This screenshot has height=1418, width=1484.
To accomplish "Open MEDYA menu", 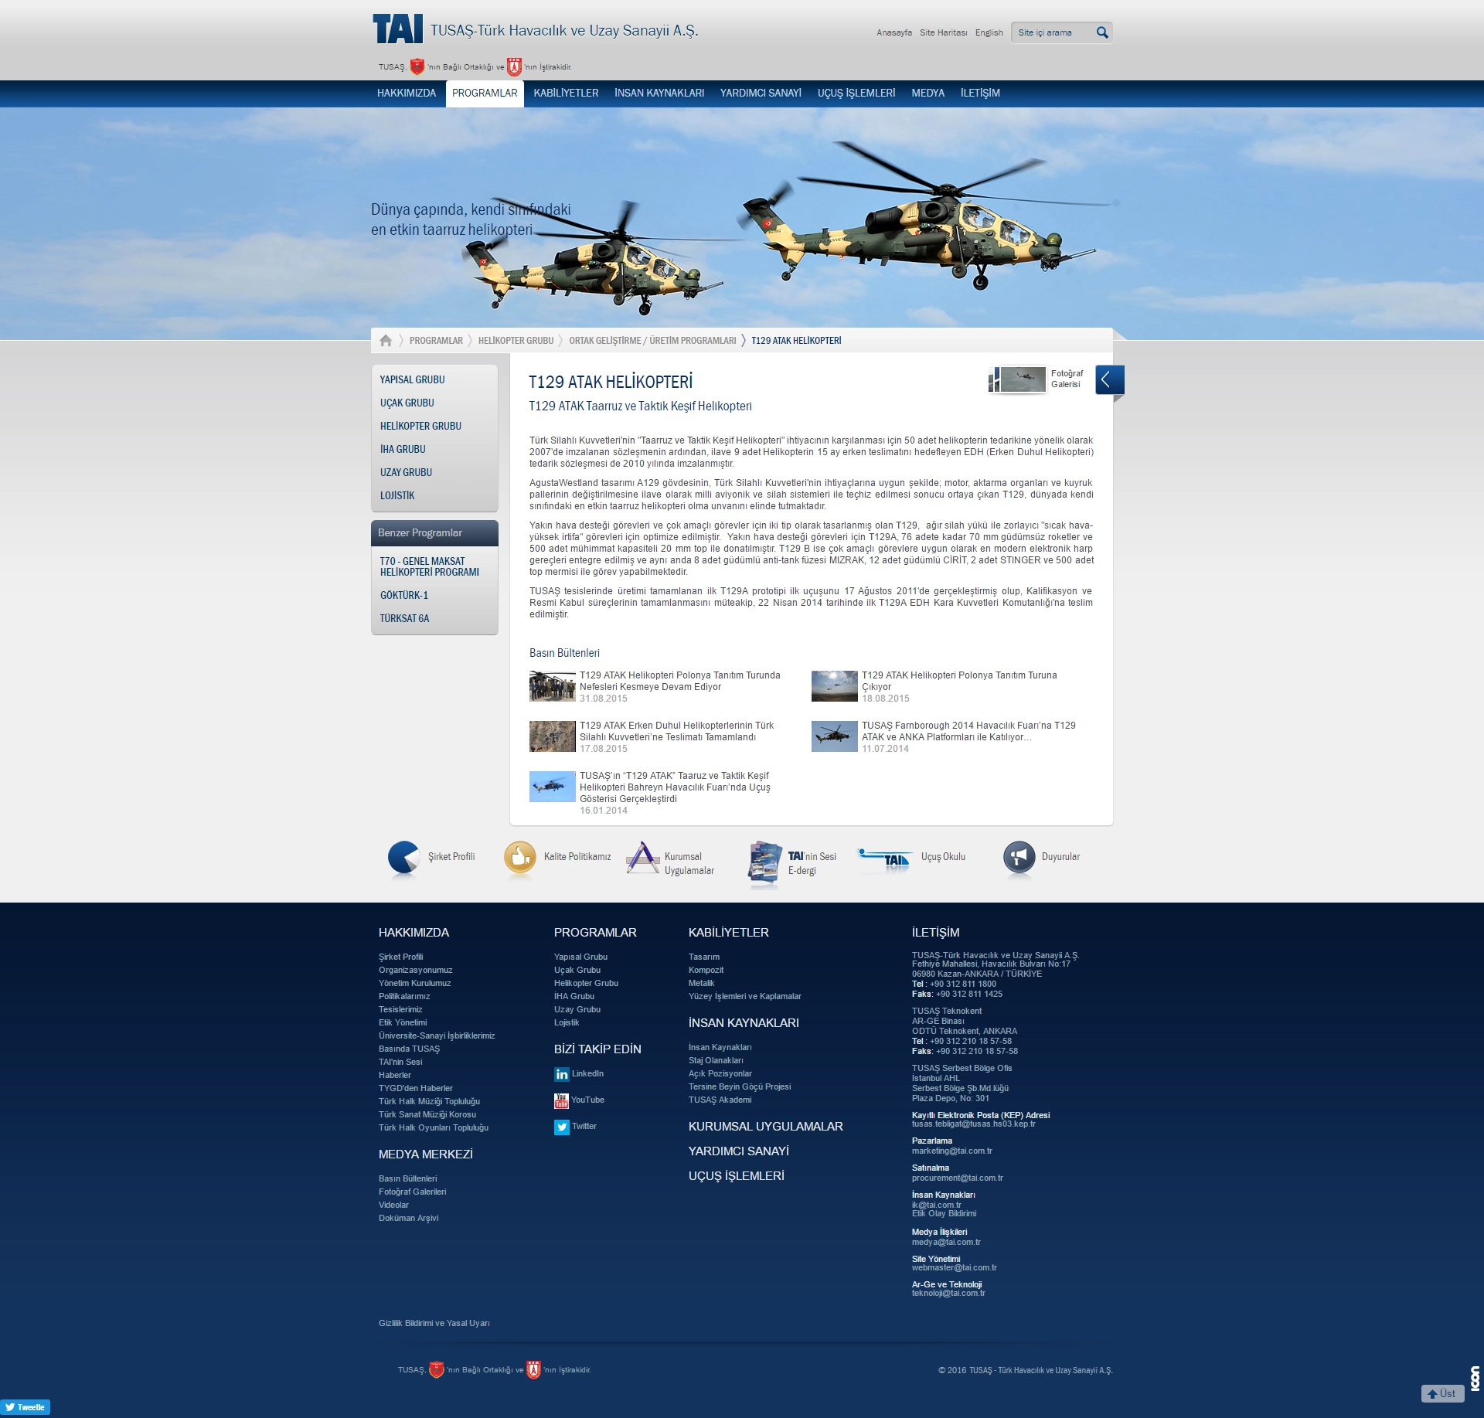I will tap(927, 93).
